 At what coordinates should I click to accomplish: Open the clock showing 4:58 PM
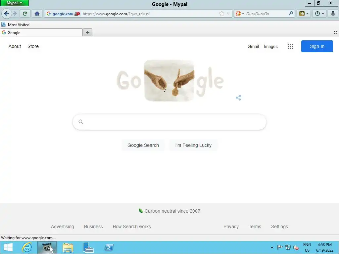click(x=324, y=247)
